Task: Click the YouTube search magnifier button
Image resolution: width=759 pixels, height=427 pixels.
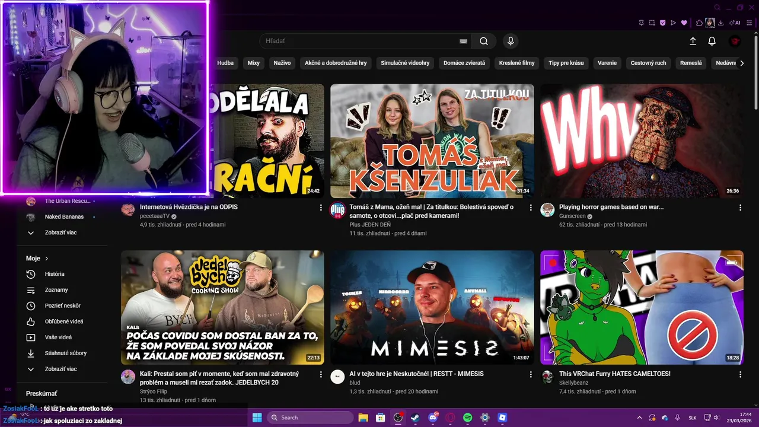Action: tap(484, 41)
